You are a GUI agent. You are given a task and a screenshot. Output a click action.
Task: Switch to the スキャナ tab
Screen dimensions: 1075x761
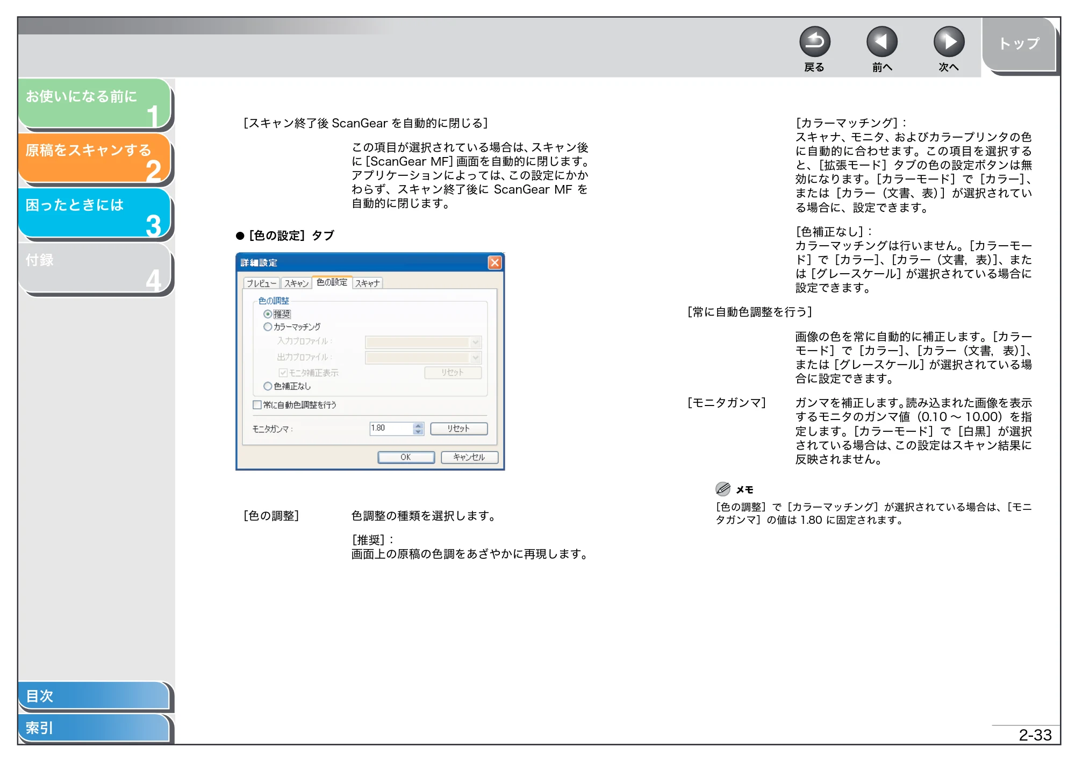(x=367, y=283)
